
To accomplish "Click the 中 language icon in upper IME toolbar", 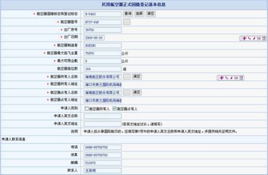I will pos(244,38).
